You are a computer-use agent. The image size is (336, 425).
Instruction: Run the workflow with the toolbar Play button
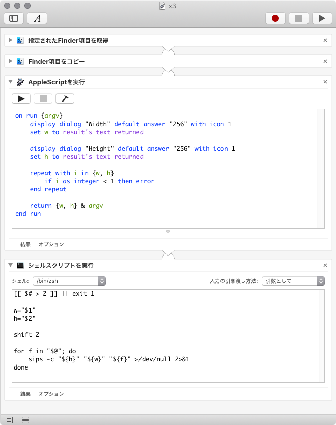click(x=322, y=18)
